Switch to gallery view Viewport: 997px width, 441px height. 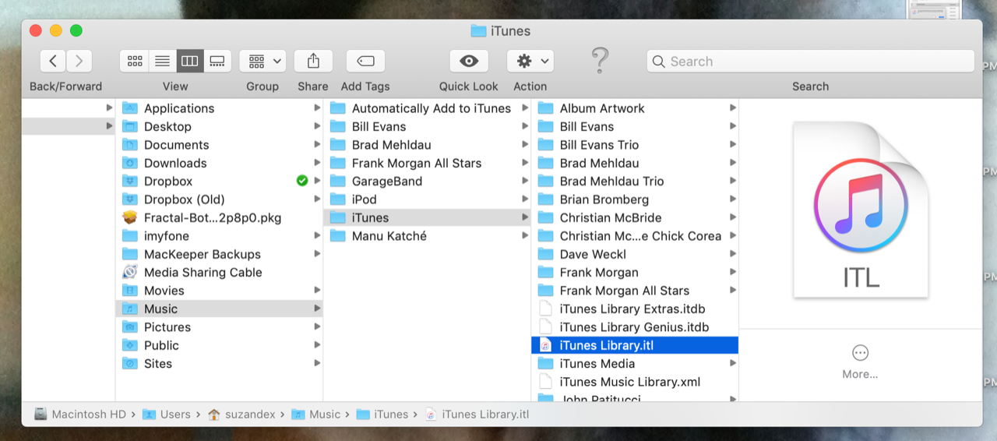click(x=217, y=61)
